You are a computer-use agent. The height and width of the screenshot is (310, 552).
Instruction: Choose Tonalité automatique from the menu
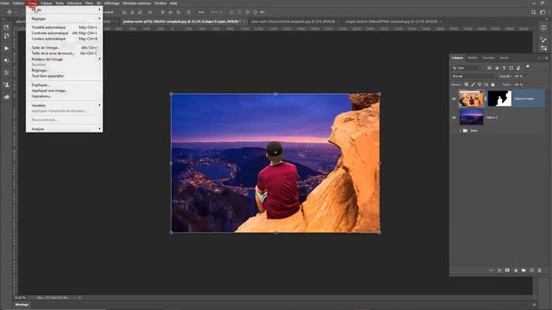pos(64,27)
